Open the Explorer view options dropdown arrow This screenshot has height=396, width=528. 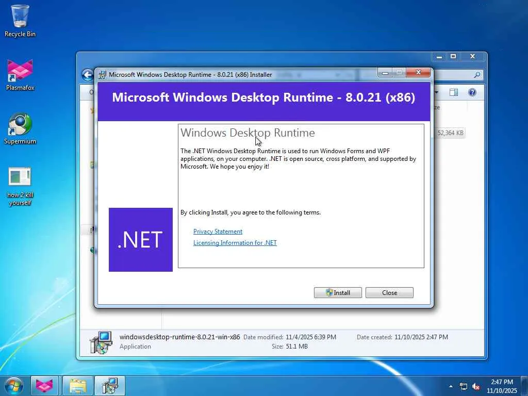[437, 92]
